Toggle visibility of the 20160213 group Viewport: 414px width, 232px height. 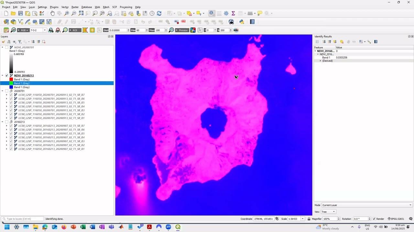pos(7,122)
